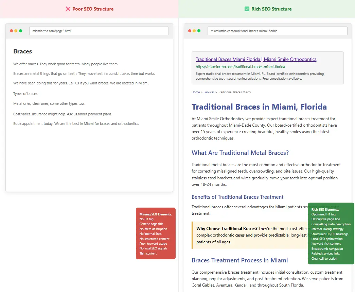The height and width of the screenshot is (292, 355).
Task: Click Structured H2/H3 headings in the green list
Action: 330,234
